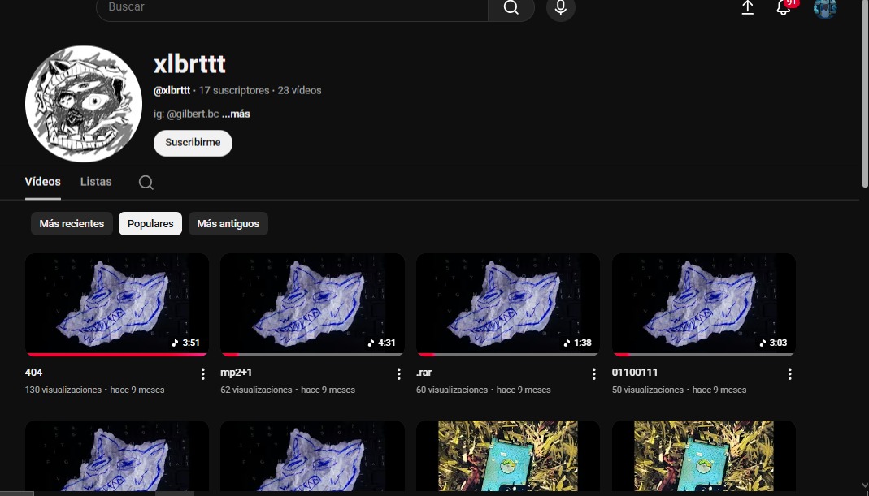Click the 01100111 video title
869x496 pixels.
coord(635,373)
